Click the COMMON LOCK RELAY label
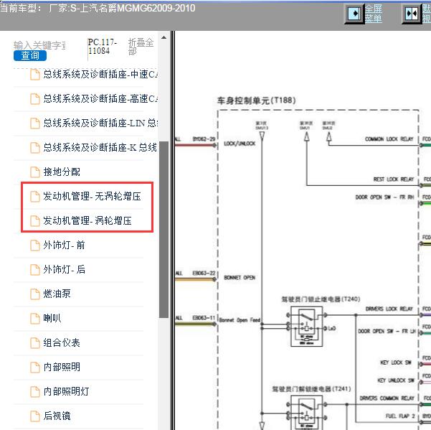The height and width of the screenshot is (430, 431). point(389,139)
